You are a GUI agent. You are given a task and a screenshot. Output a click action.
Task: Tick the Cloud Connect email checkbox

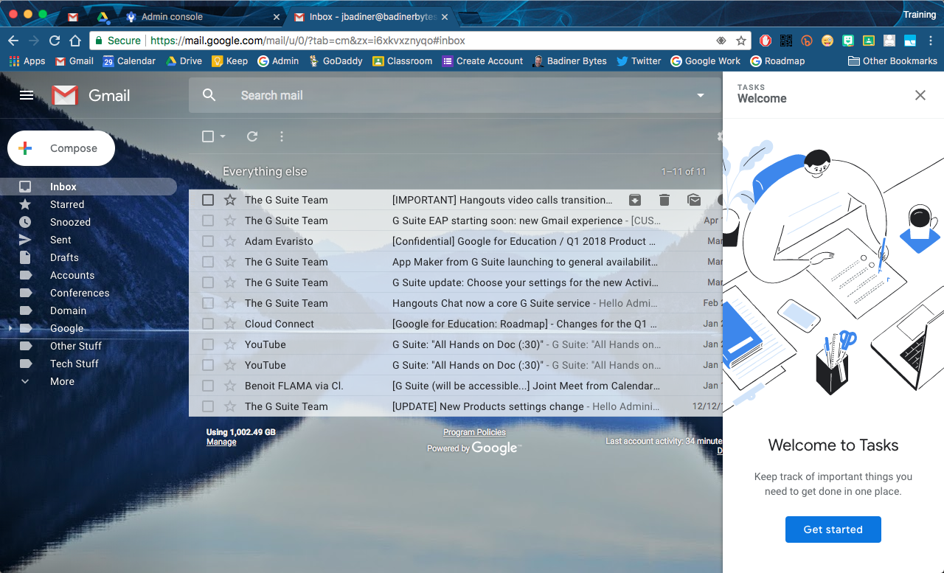point(208,324)
